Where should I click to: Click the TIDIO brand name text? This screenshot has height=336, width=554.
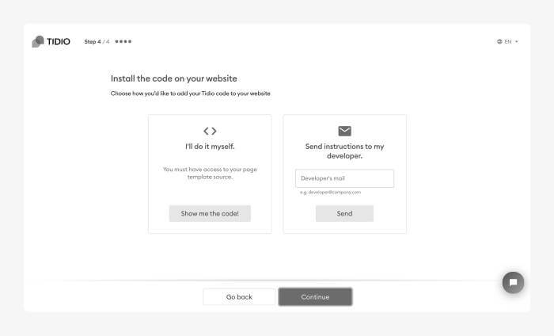[59, 42]
